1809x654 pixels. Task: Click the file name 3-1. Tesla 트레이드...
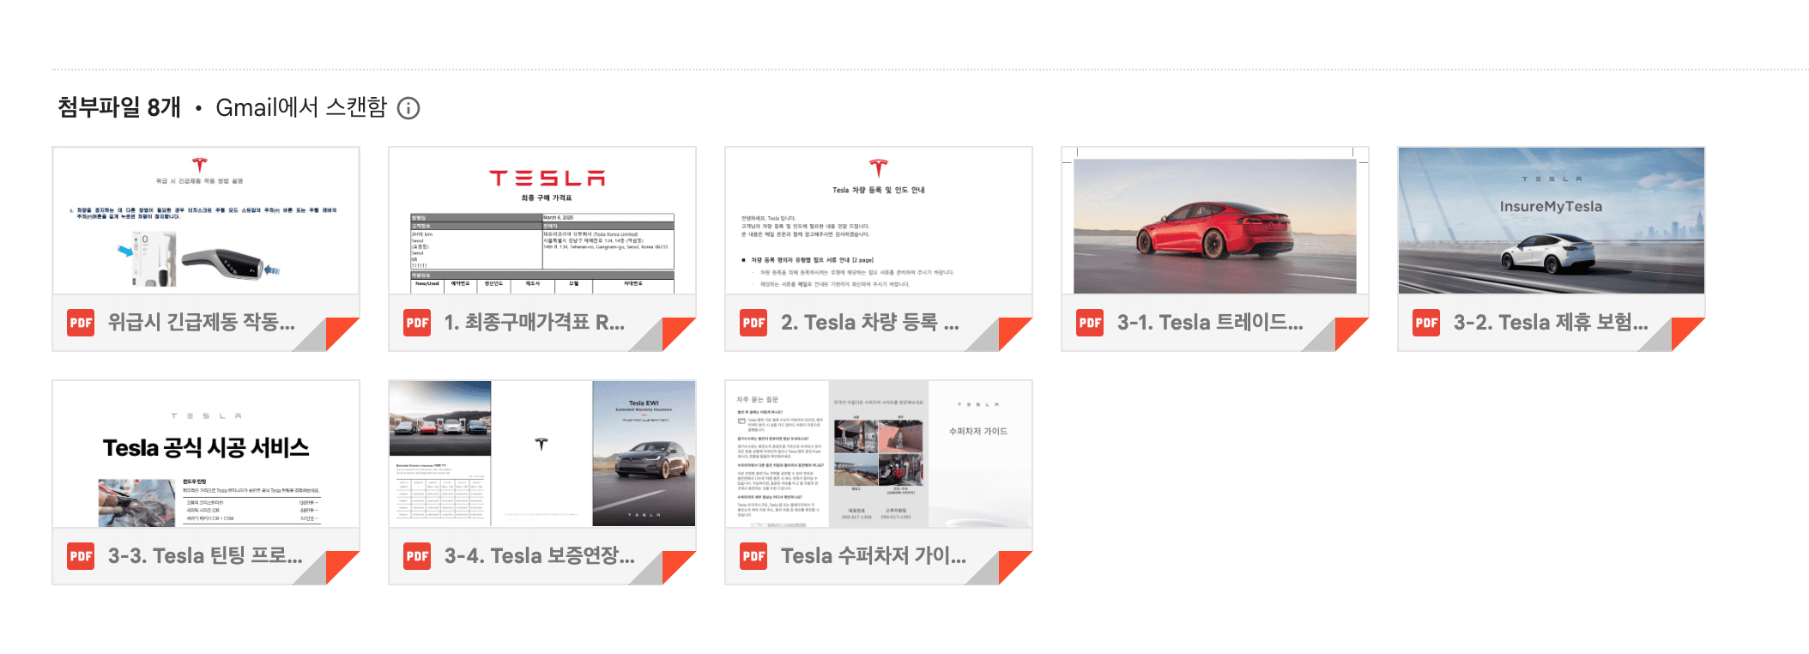(x=1210, y=323)
